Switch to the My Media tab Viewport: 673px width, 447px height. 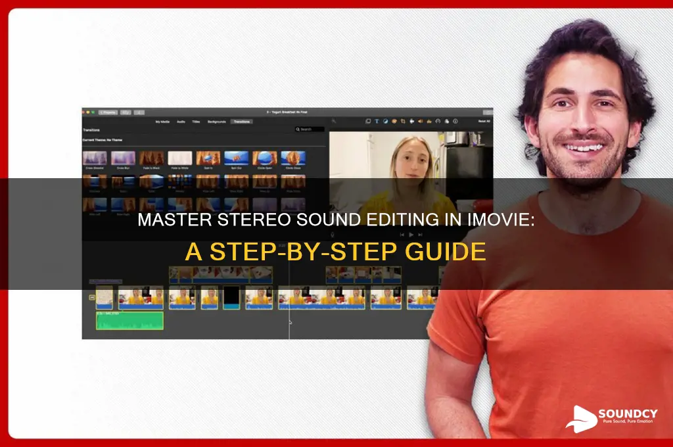point(162,122)
